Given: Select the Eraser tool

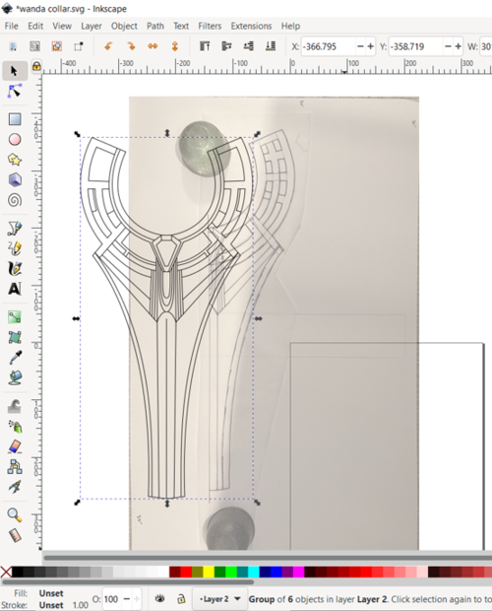Looking at the screenshot, I should tap(15, 446).
